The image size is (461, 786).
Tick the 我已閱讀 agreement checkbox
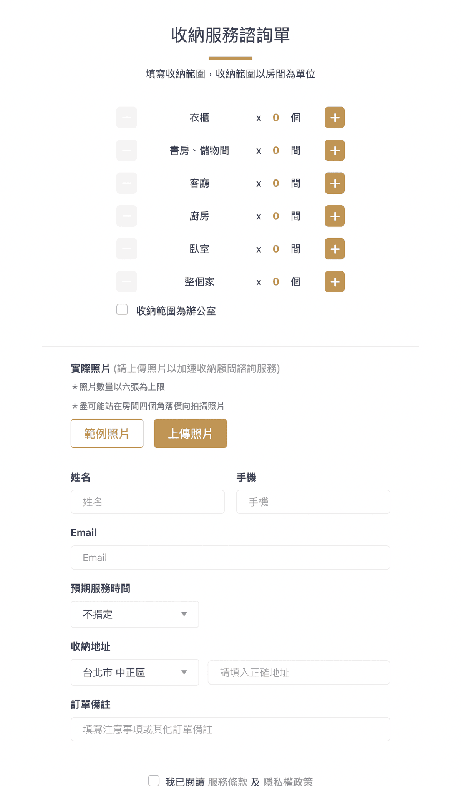click(154, 781)
